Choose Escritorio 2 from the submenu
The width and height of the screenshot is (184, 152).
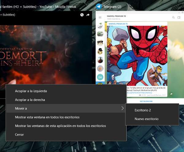coord(143,110)
